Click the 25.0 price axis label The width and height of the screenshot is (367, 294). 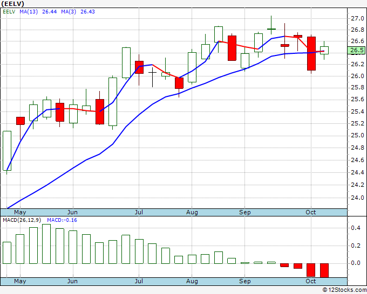click(x=357, y=136)
